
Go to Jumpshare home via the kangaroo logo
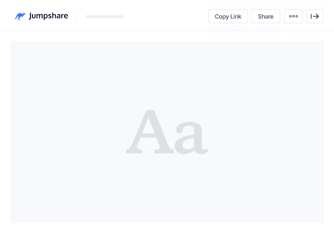pos(20,16)
